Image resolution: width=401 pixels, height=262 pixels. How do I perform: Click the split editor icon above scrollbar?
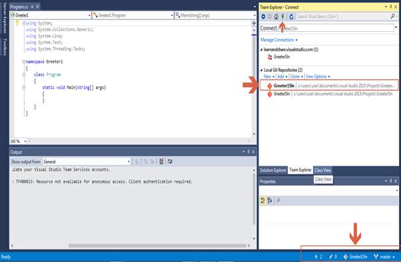(254, 23)
